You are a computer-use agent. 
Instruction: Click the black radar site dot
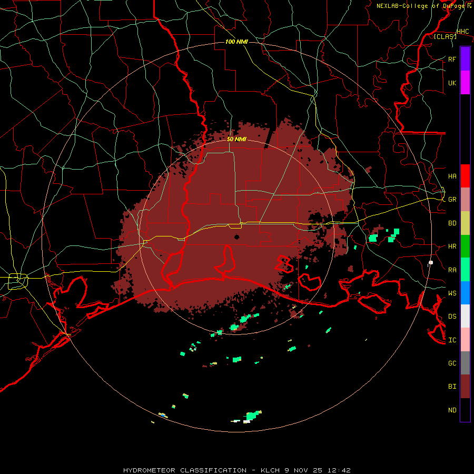click(x=237, y=236)
